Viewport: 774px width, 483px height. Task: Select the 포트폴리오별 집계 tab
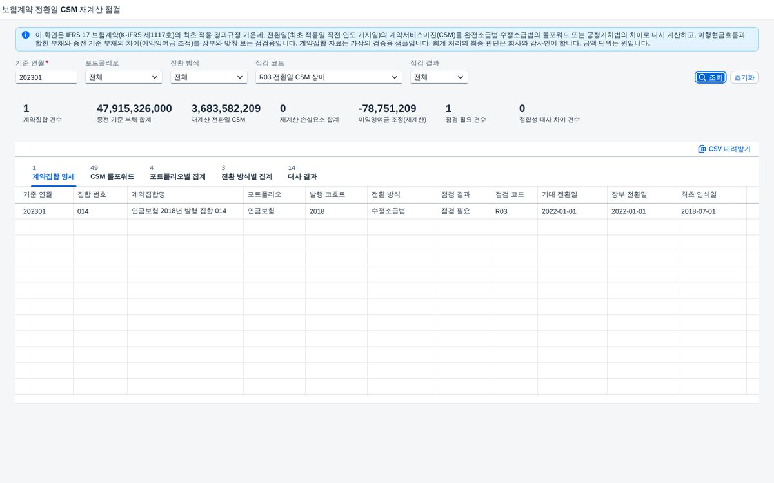pos(177,173)
